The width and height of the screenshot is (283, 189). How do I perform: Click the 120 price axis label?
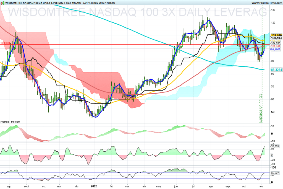273,23
